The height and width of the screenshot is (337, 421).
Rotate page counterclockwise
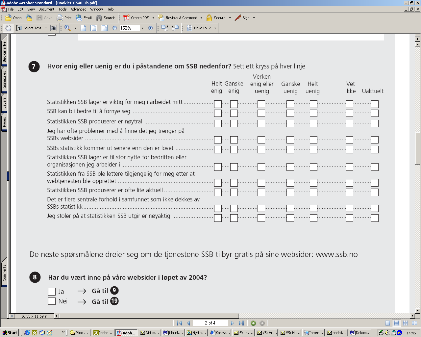[x=175, y=28]
